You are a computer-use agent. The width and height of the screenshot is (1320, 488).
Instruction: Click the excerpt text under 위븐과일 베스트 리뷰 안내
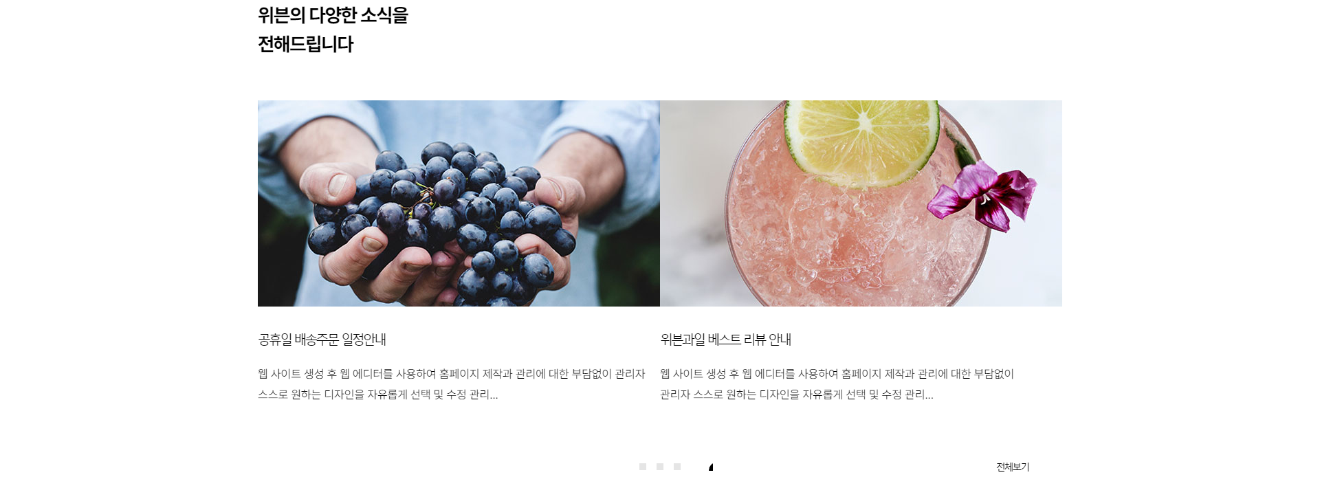pos(837,384)
